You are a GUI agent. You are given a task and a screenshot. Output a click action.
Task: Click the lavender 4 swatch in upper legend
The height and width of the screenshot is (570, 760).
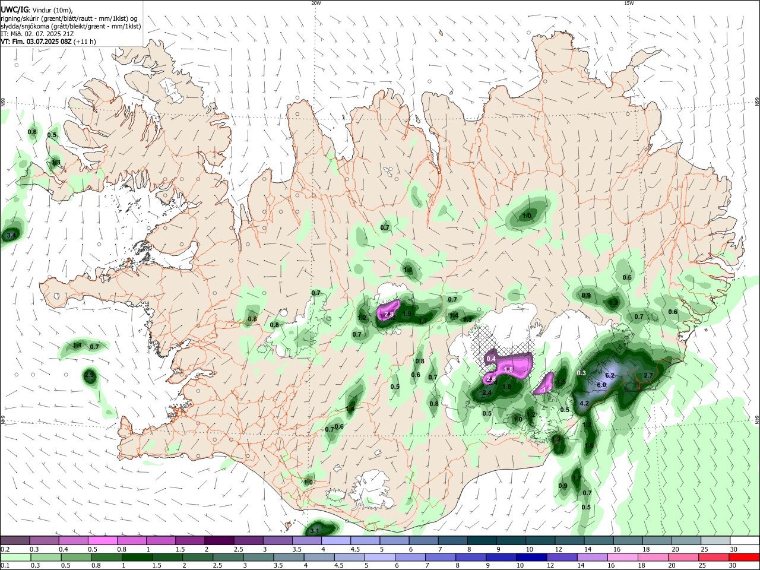coord(335,540)
